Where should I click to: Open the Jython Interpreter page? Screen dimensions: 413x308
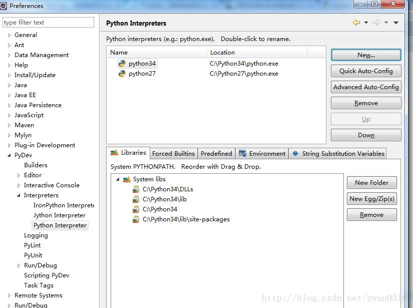point(60,215)
